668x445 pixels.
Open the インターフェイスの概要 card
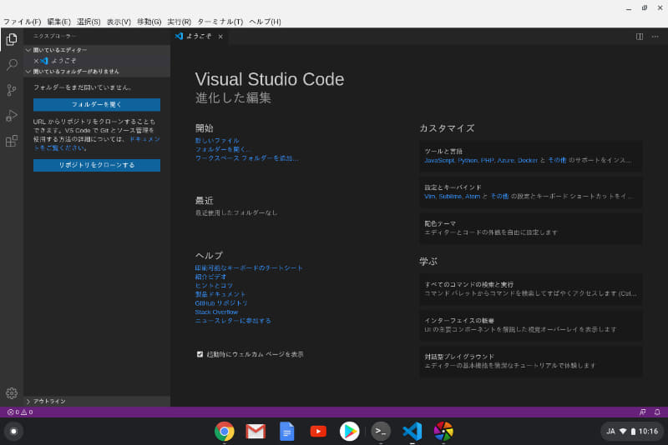tap(531, 325)
